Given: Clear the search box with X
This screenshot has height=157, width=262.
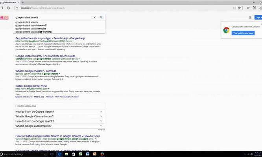Looking at the screenshot, I should pyautogui.click(x=94, y=17).
